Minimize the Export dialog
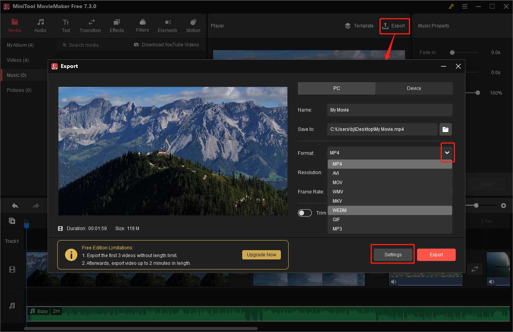 pos(443,66)
